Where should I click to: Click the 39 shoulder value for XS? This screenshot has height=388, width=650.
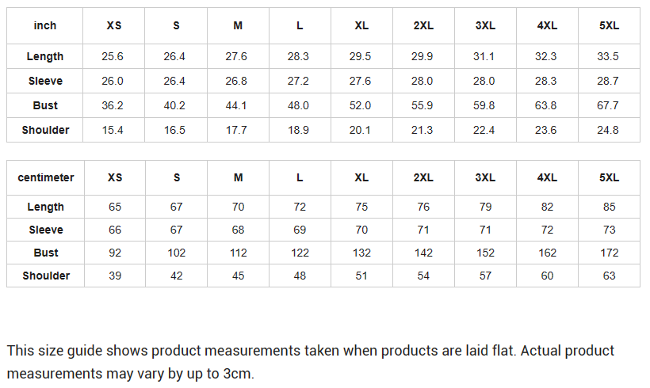[x=115, y=276]
